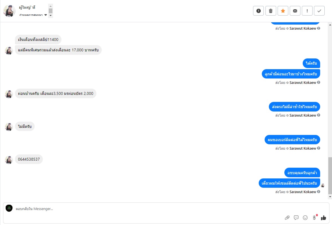Image resolution: width=332 pixels, height=225 pixels.
Task: Send a thumbs-up like
Action: 323,218
